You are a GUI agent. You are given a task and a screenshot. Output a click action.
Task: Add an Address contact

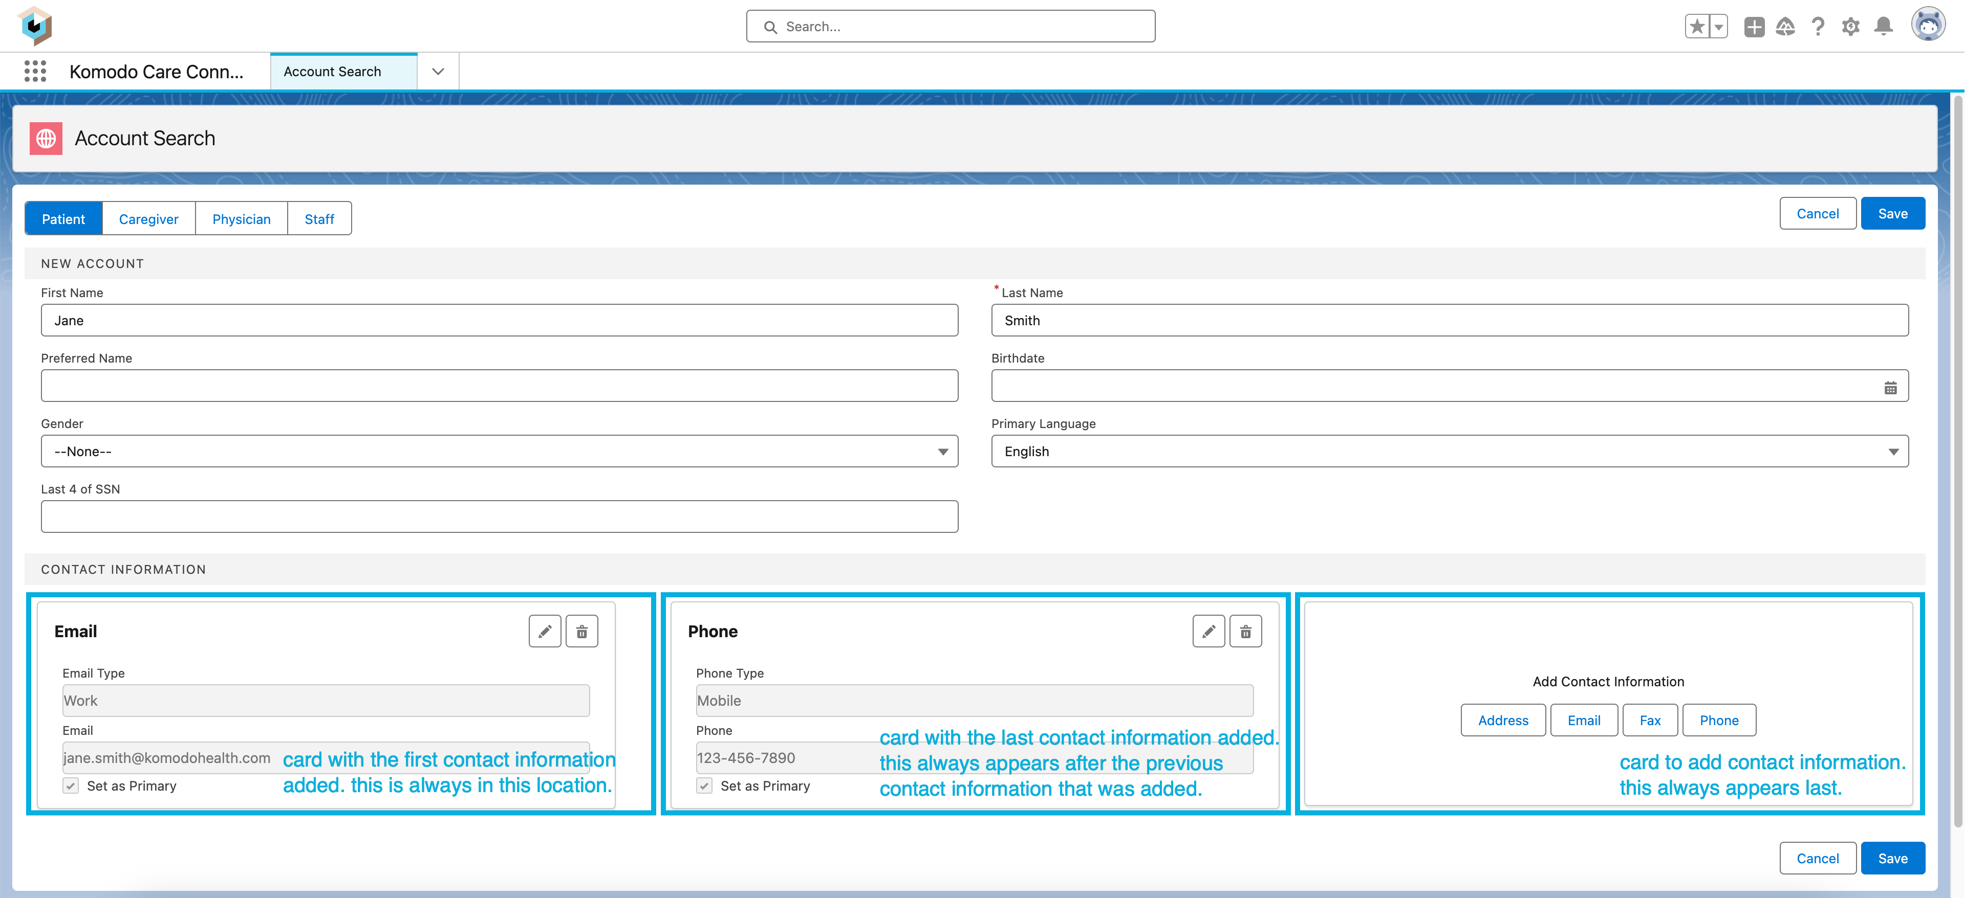point(1503,720)
